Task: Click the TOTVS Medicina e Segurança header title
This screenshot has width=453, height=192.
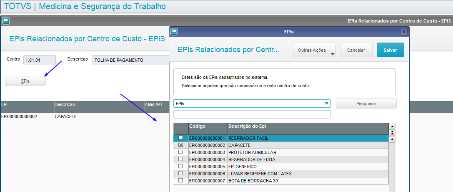Action: [85, 6]
